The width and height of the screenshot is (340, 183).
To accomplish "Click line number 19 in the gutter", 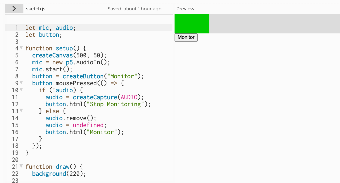I will tap(15, 153).
